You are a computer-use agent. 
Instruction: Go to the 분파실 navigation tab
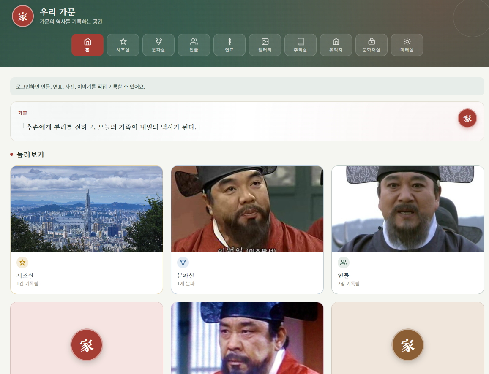[x=158, y=45]
